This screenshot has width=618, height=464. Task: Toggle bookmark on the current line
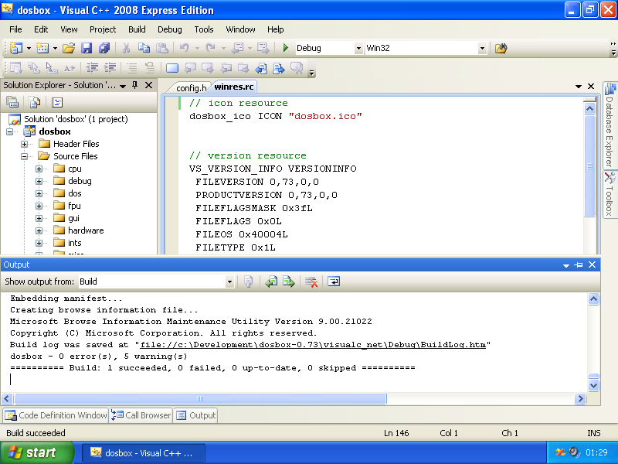tap(172, 68)
